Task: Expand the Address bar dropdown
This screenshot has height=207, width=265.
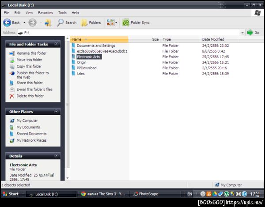Action: pos(242,33)
